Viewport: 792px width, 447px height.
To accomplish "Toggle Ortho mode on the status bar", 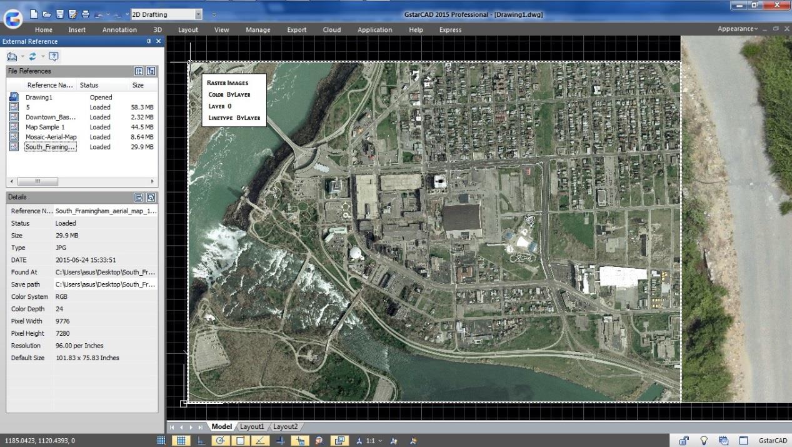I will coord(200,440).
